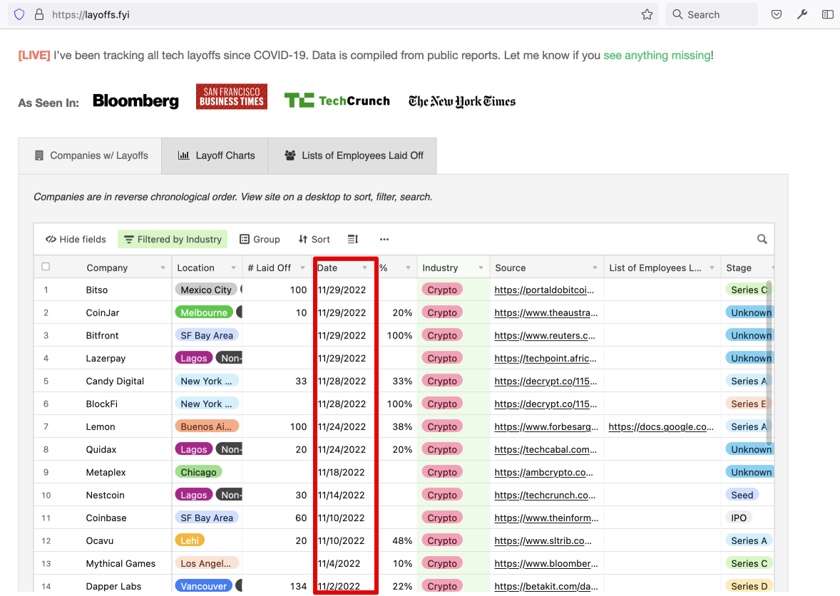Click the Bloomberg logo
Image resolution: width=840 pixels, height=596 pixels.
click(x=135, y=101)
